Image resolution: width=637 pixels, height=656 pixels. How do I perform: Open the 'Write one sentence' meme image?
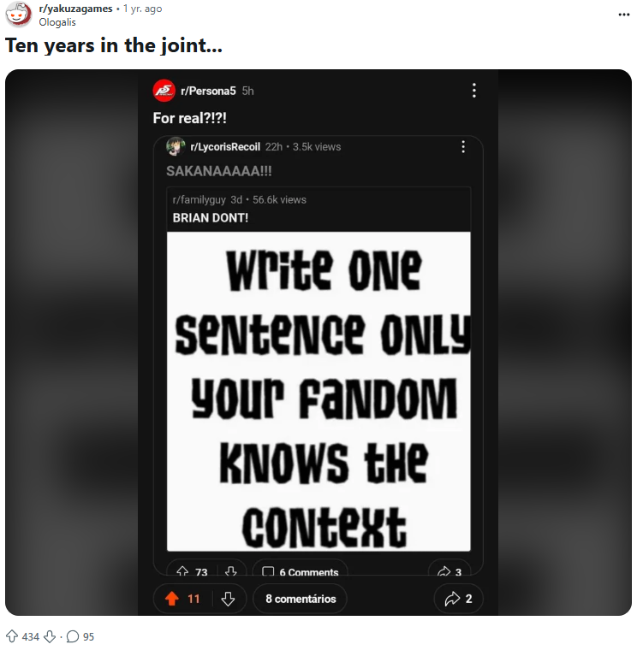318,391
